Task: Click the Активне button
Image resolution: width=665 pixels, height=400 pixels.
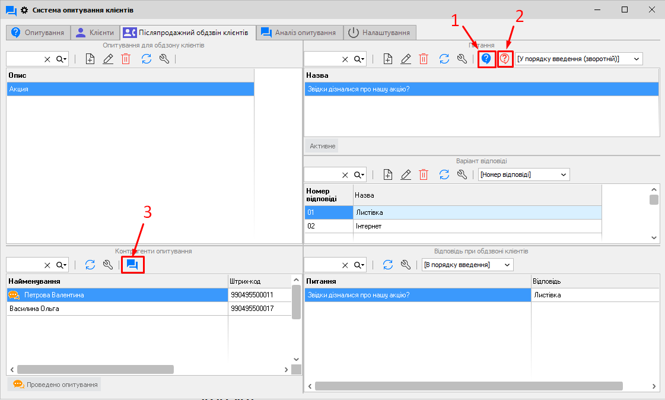Action: coord(322,146)
